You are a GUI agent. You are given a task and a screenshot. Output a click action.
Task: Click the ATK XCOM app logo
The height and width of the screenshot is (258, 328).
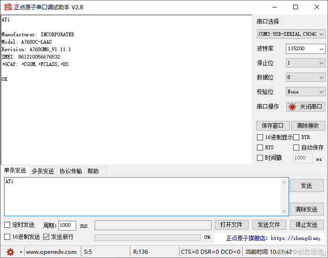click(8, 7)
